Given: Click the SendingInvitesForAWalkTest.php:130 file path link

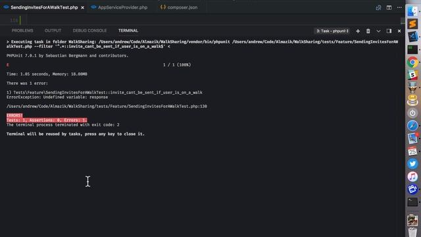Looking at the screenshot, I should pyautogui.click(x=107, y=107).
